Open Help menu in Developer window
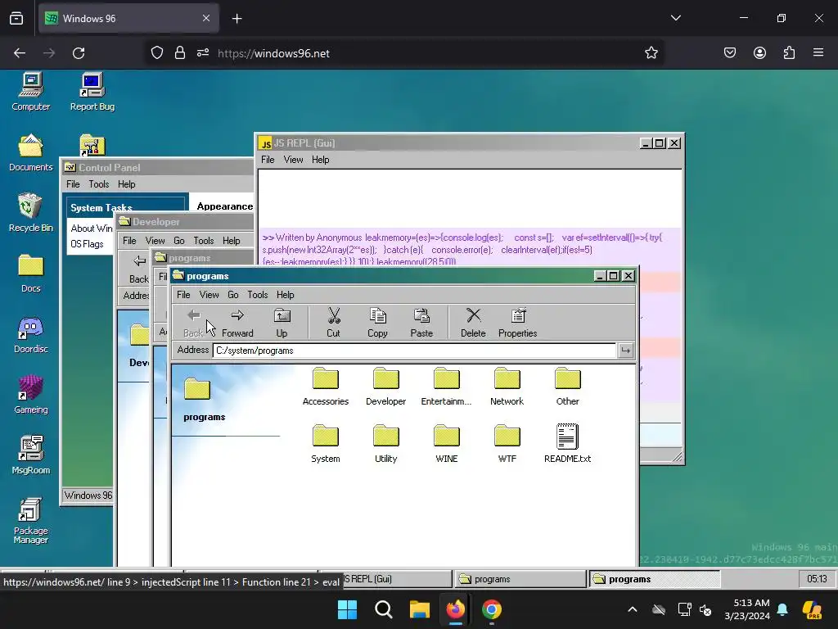The image size is (838, 629). click(x=232, y=241)
